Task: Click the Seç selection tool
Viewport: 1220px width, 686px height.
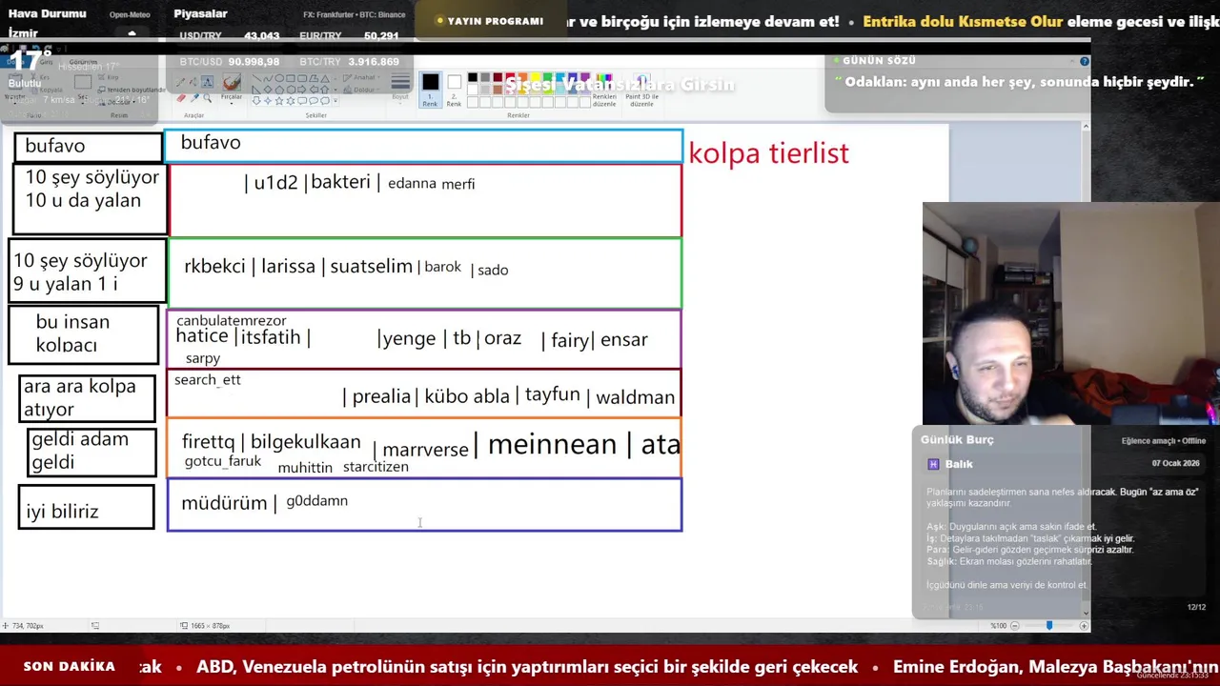Action: click(83, 88)
